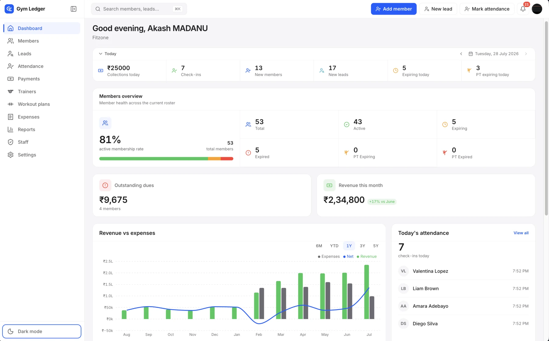This screenshot has width=549, height=341.
Task: Click the Expiring members clock icon
Action: point(445,124)
